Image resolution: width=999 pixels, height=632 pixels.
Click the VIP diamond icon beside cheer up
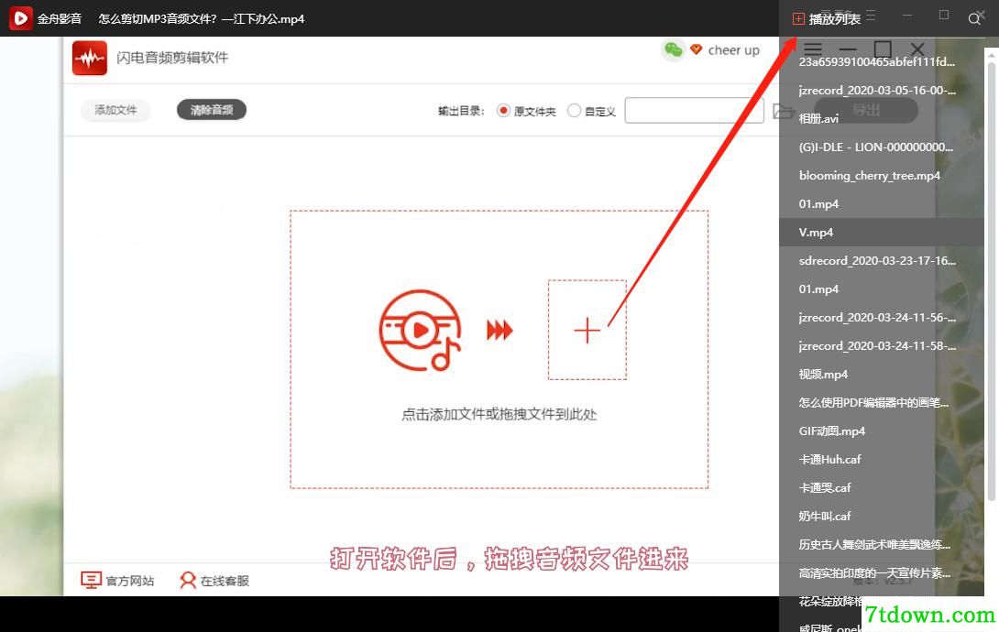coord(696,49)
